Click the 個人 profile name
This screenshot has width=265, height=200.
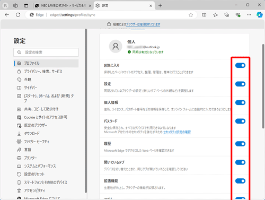[x=131, y=42]
